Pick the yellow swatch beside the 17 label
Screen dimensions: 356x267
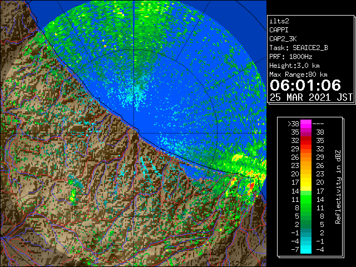(306, 182)
